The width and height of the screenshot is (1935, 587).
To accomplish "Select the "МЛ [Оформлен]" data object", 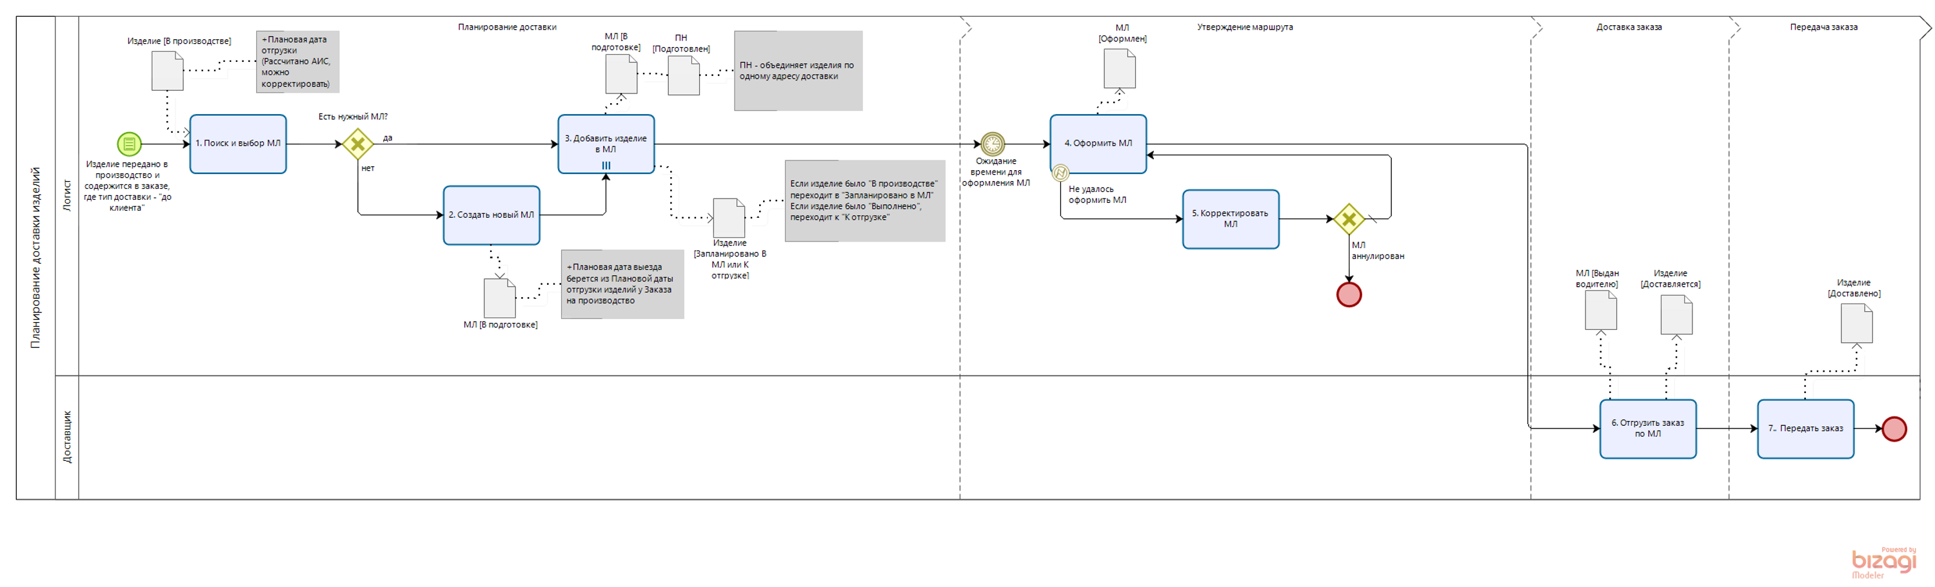I will pyautogui.click(x=1119, y=69).
